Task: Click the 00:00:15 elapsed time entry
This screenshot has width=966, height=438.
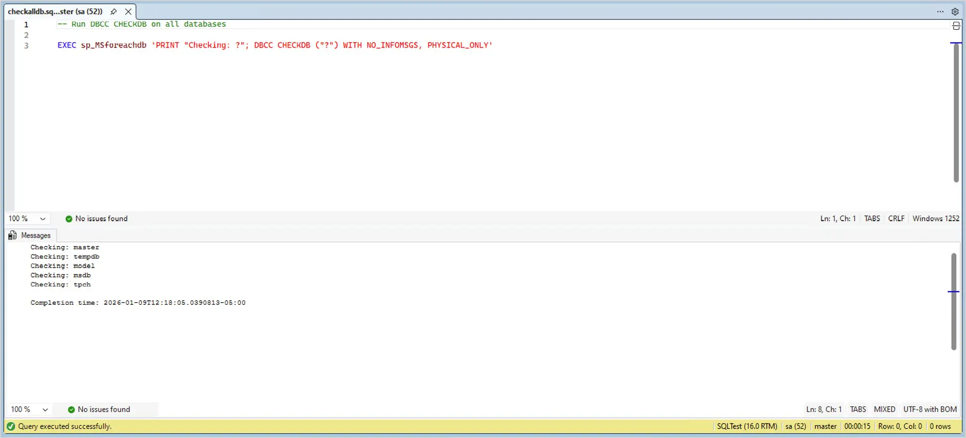Action: click(857, 426)
